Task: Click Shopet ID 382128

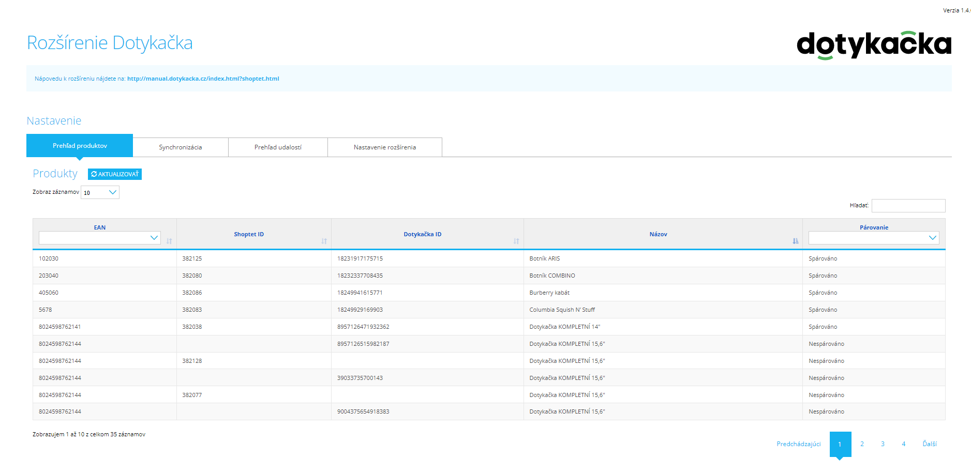Action: pyautogui.click(x=192, y=361)
